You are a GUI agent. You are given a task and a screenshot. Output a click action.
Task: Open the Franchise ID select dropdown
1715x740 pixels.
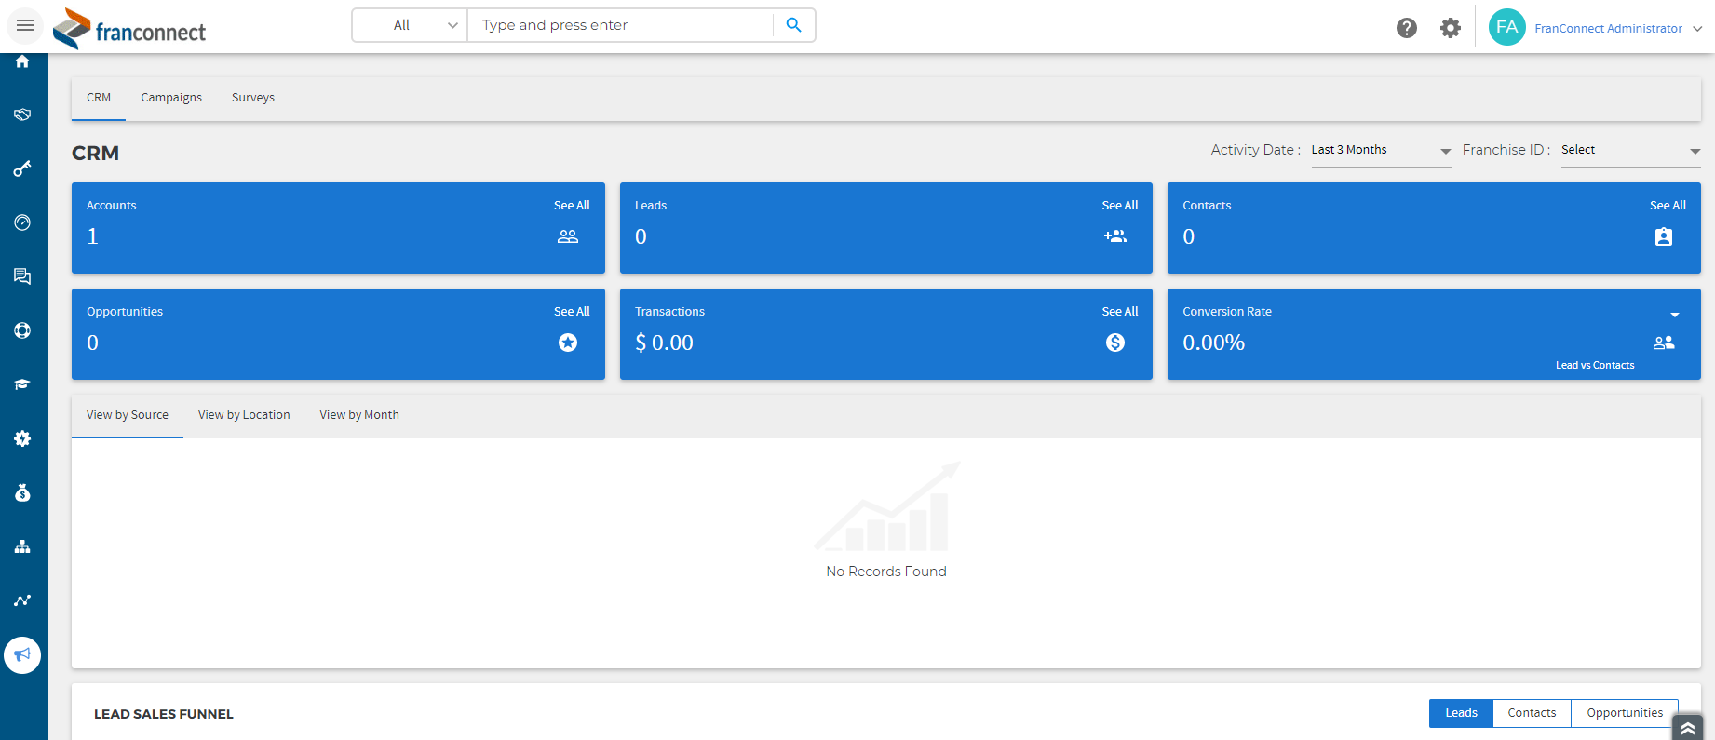1629,150
